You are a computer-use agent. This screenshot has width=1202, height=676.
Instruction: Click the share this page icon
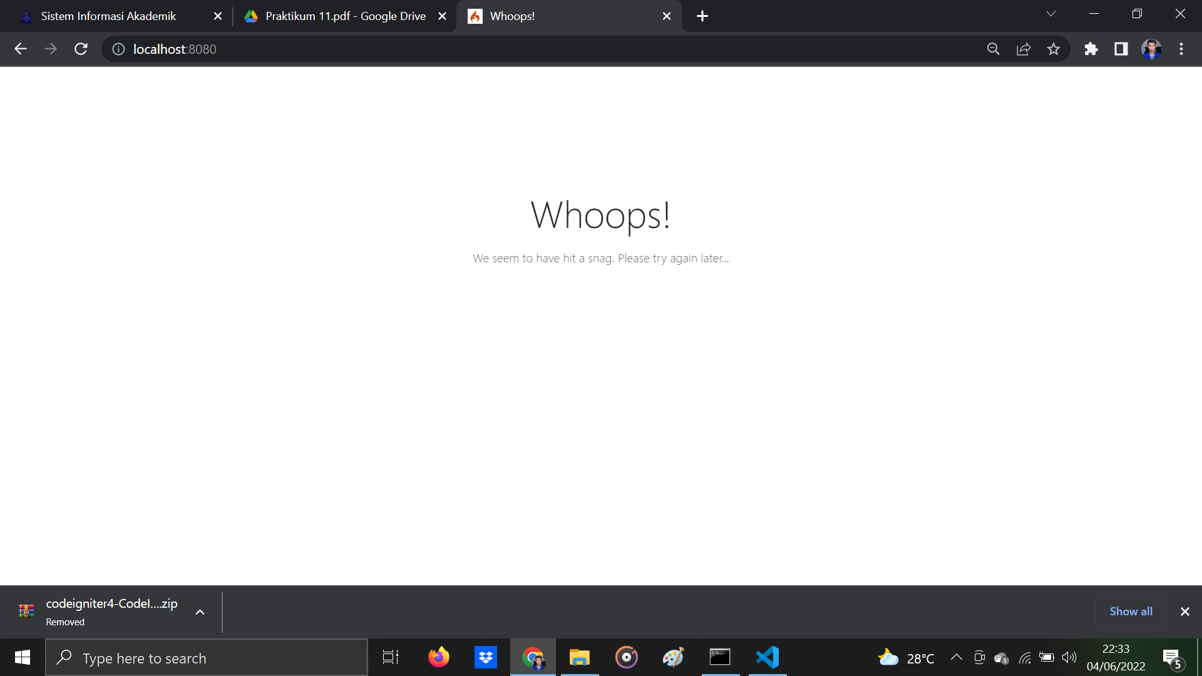coord(1024,49)
